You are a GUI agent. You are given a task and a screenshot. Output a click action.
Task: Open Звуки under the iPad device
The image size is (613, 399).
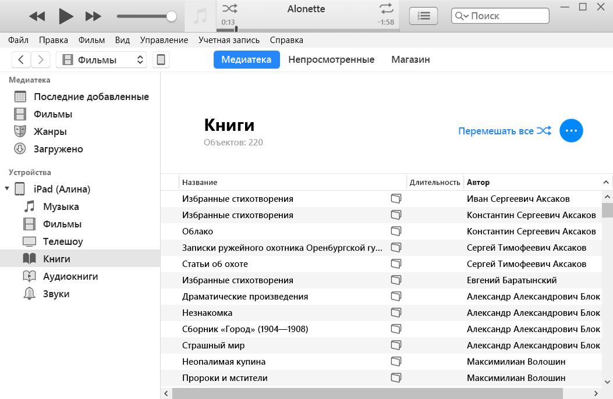click(56, 294)
